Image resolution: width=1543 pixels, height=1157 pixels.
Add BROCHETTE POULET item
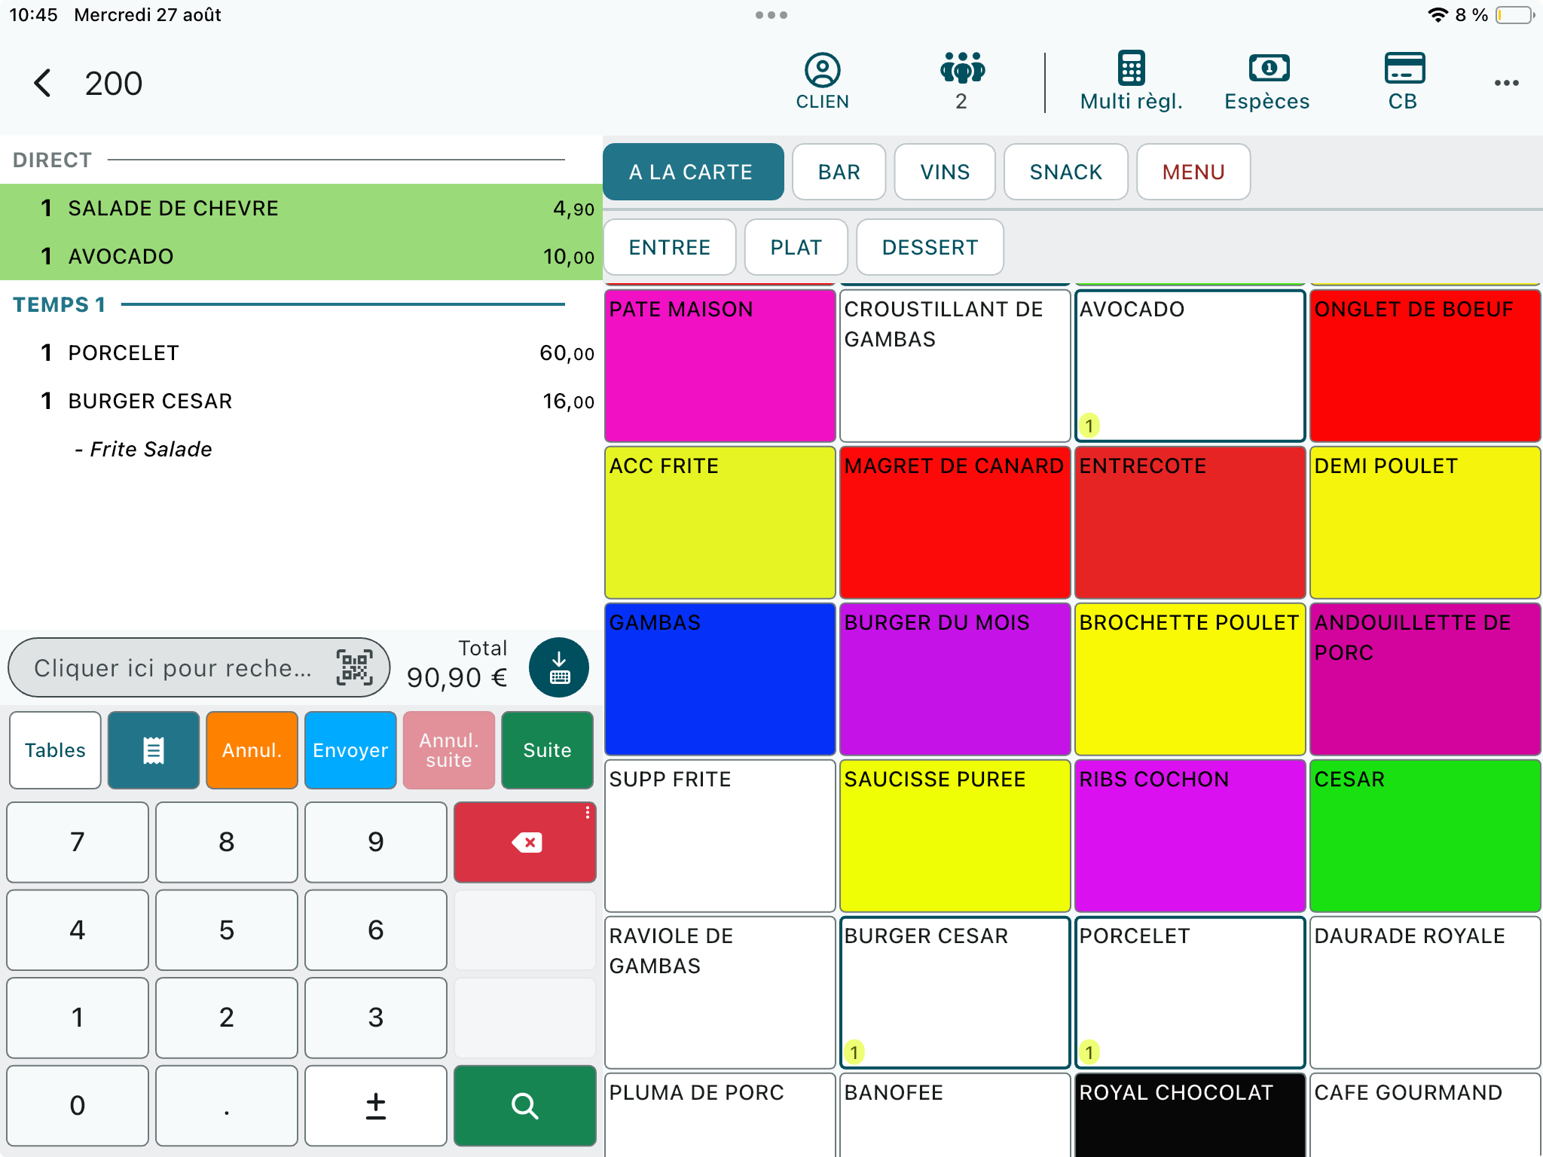tap(1190, 679)
